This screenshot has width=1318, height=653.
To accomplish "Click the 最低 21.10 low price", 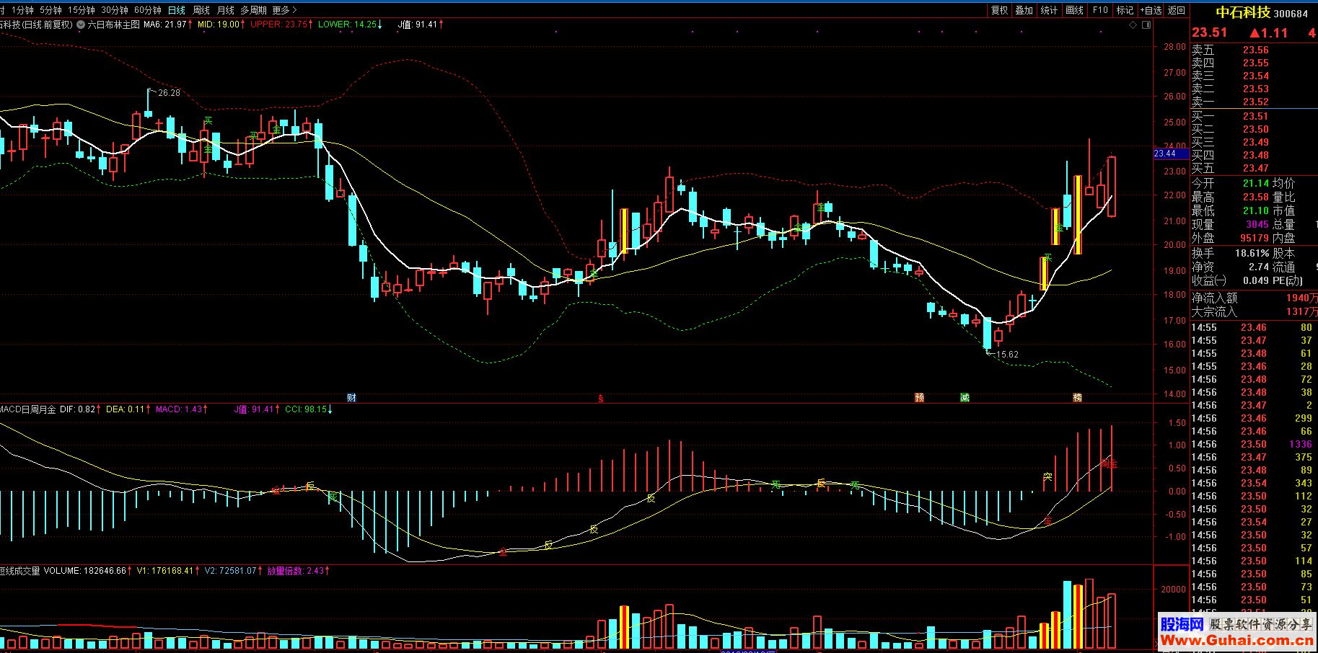I will (x=1230, y=210).
